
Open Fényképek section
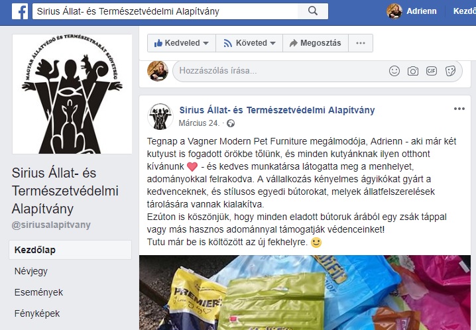pos(37,313)
